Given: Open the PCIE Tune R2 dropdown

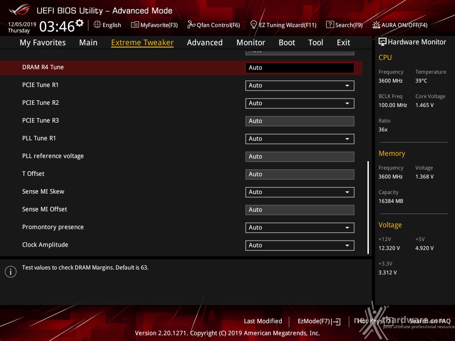Looking at the screenshot, I should 300,103.
